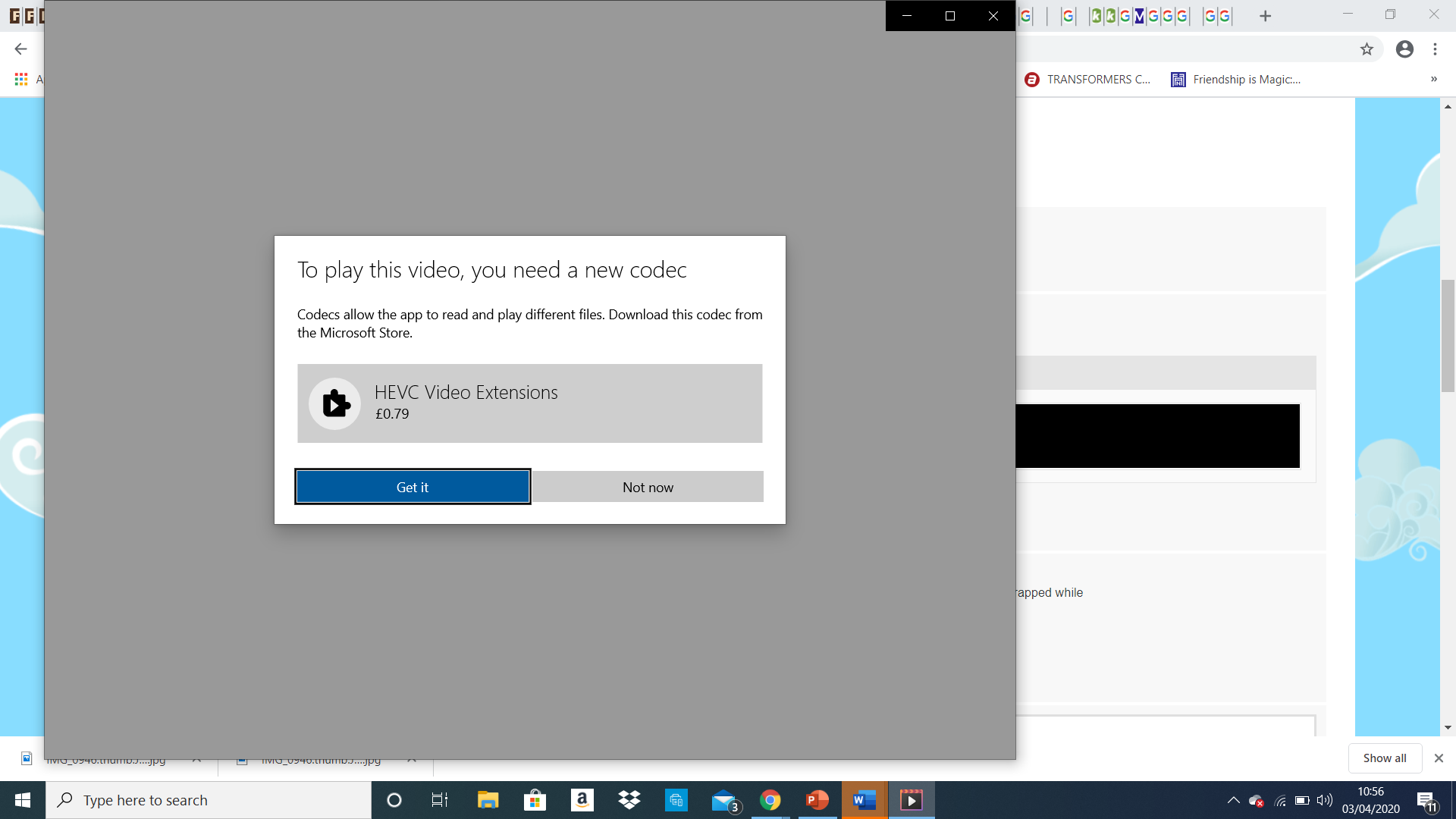Open Mail app in taskbar

tap(724, 800)
